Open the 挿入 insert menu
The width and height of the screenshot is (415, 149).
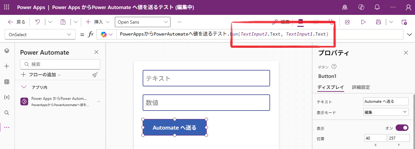point(97,22)
